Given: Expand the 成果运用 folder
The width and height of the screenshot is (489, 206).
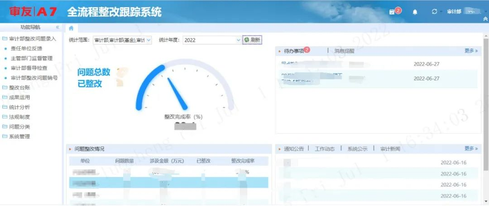Looking at the screenshot, I should coord(16,98).
